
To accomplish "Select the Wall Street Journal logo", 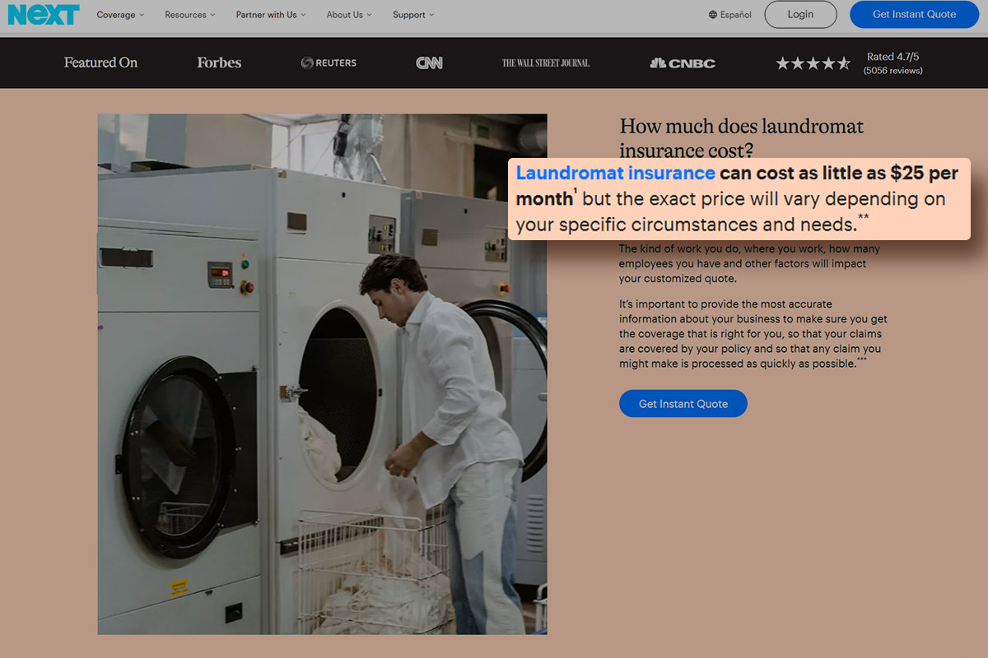I will [545, 62].
